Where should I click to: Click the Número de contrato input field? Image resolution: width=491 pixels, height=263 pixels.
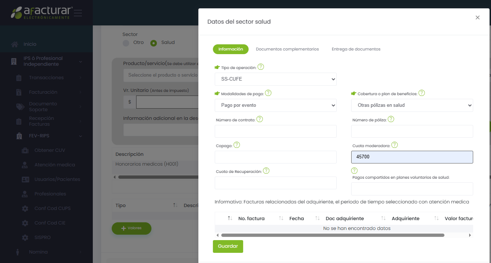point(276,131)
